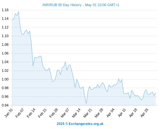Click the 0.94 y-axis value label
Screen dimensions: 160x129
[5, 105]
